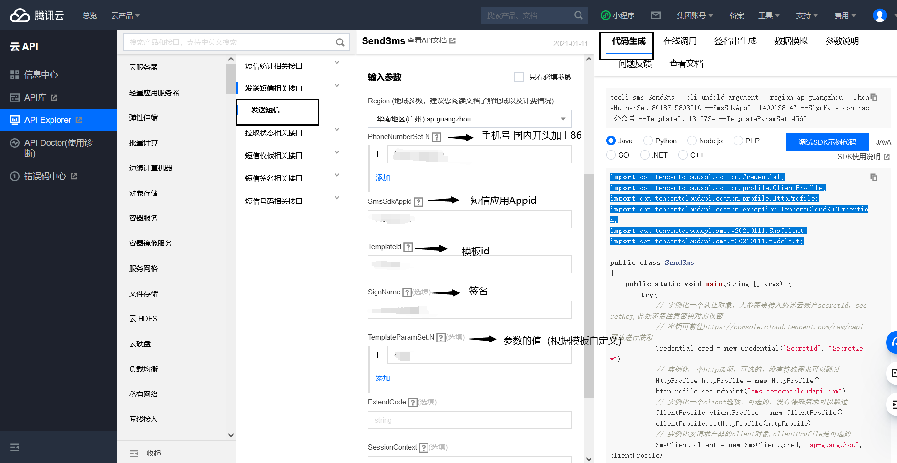Switch to 代码生成 tab
897x463 pixels.
629,41
